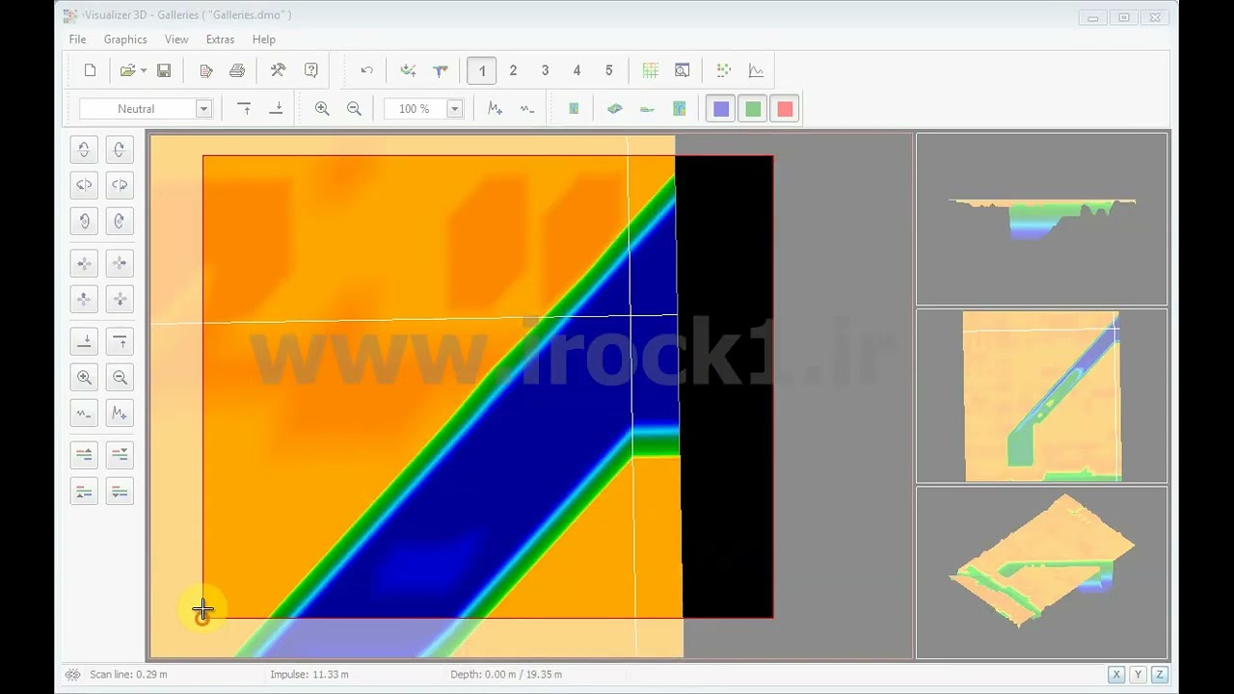The image size is (1234, 694).
Task: Click the top-toolbar arrow down to line icon
Action: 276,109
